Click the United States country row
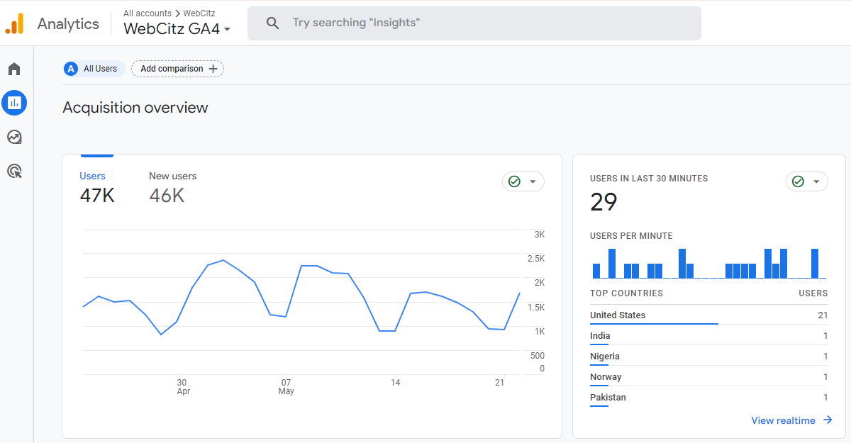 [708, 315]
